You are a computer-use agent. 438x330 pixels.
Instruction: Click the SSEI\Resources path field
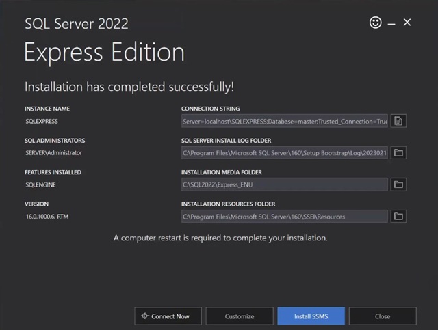pyautogui.click(x=285, y=216)
